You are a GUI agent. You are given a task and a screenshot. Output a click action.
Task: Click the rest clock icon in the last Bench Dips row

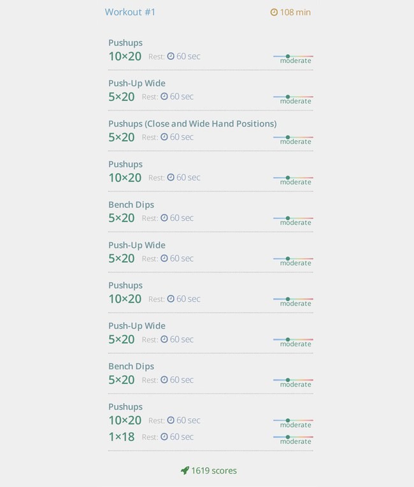pos(164,379)
